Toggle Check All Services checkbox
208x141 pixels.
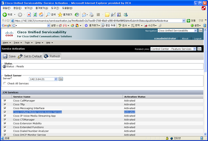5,83
